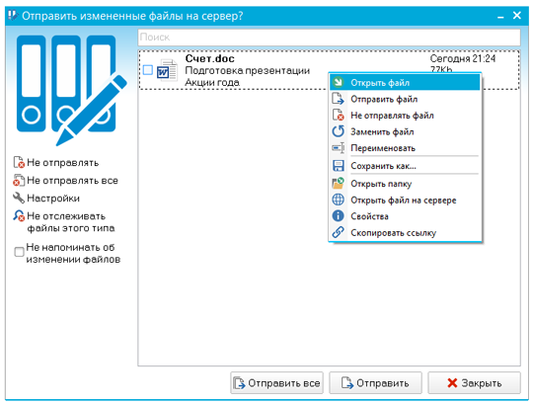Choose the 'Открыть файл' menu entry

tap(405, 82)
